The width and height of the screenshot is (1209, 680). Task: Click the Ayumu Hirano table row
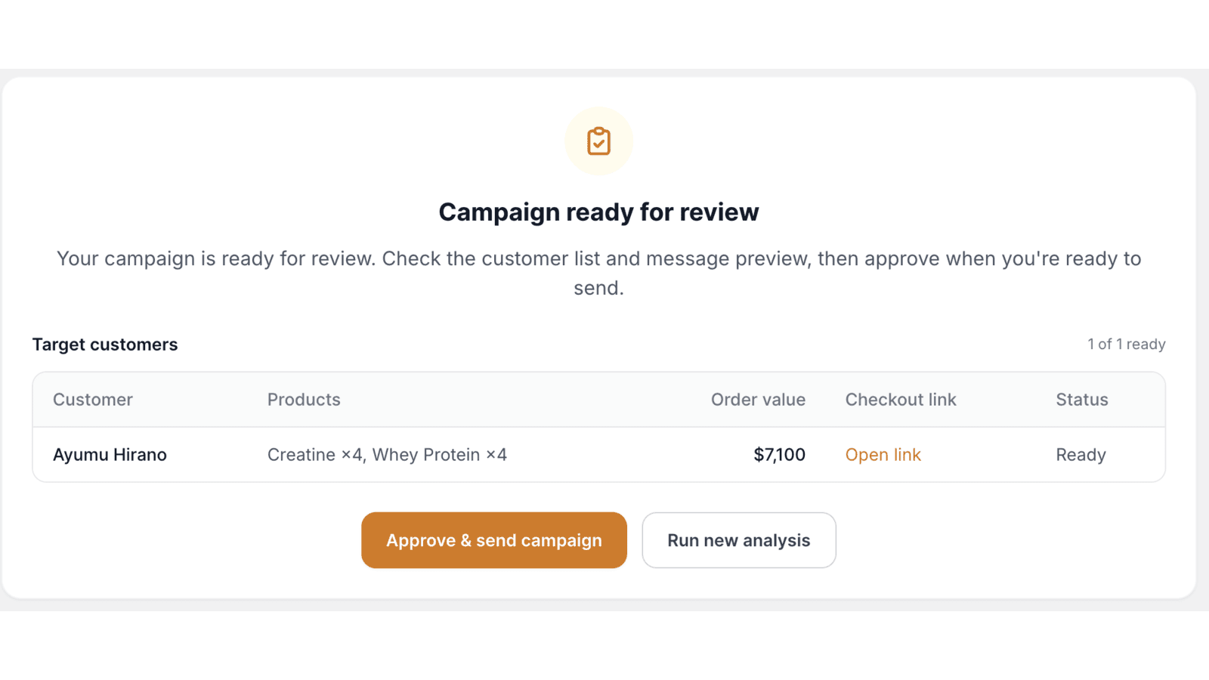pyautogui.click(x=598, y=455)
